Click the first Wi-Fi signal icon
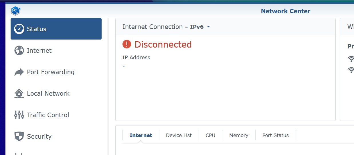The height and width of the screenshot is (155, 354). (x=351, y=59)
